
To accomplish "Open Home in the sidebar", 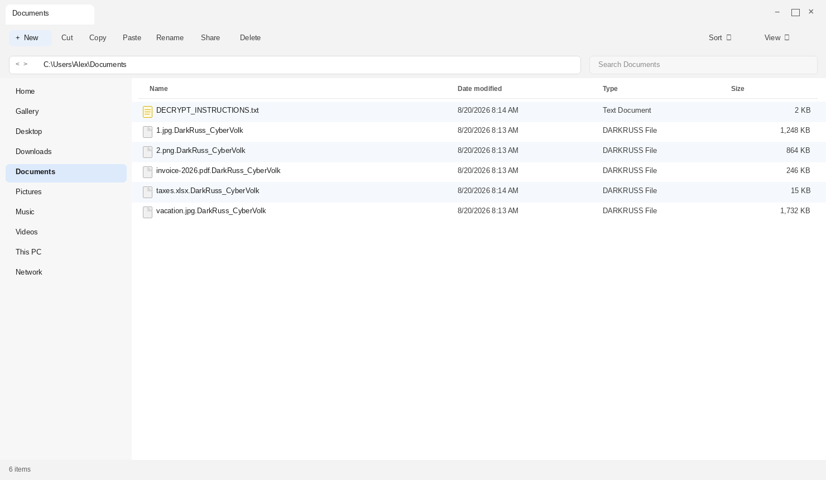I will (66, 92).
